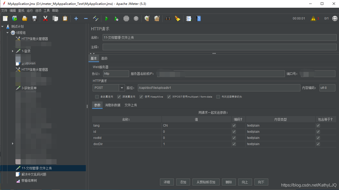Open Search with binoculars icon
Image resolution: width=339 pixels, height=190 pixels.
168,18
